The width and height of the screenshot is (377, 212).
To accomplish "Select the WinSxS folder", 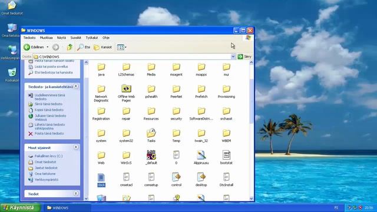I will [x=126, y=158].
